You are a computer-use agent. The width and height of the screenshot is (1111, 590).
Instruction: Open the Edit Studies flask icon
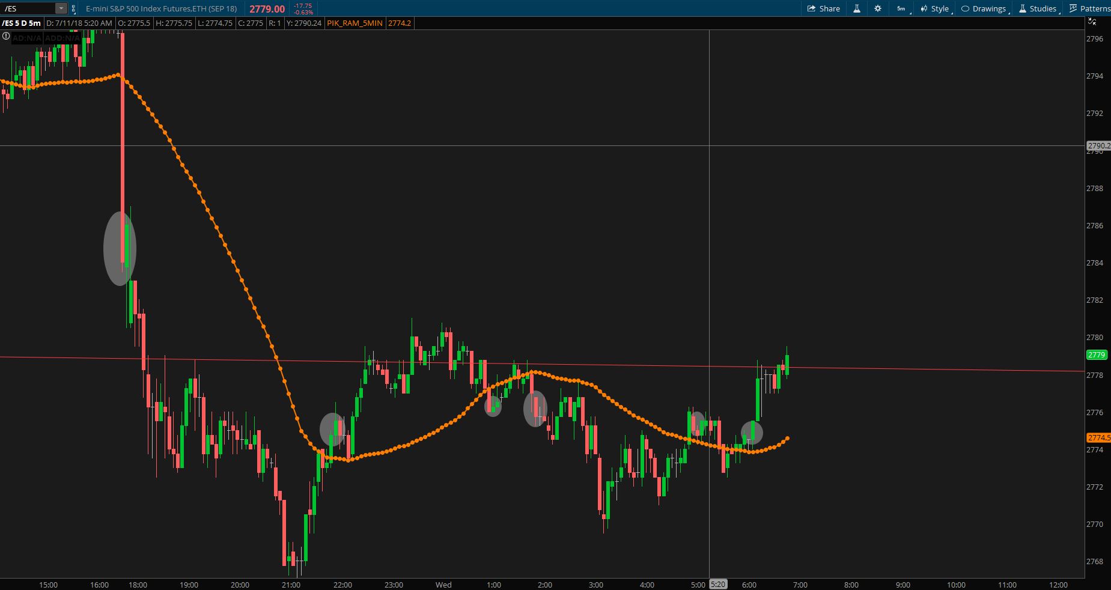point(857,8)
